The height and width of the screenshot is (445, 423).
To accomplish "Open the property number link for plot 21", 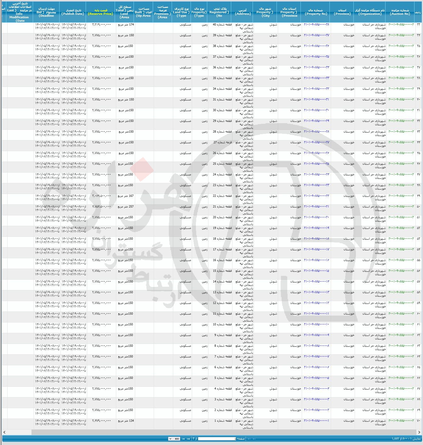I will 317,207.
